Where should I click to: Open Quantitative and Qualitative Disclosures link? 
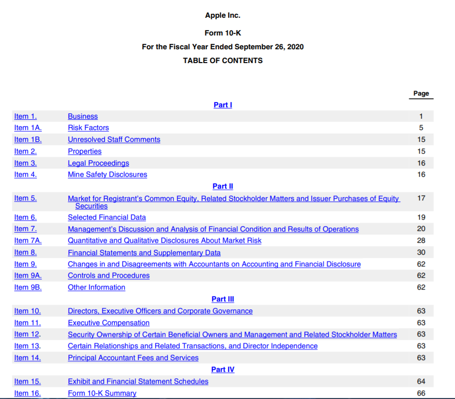164,240
